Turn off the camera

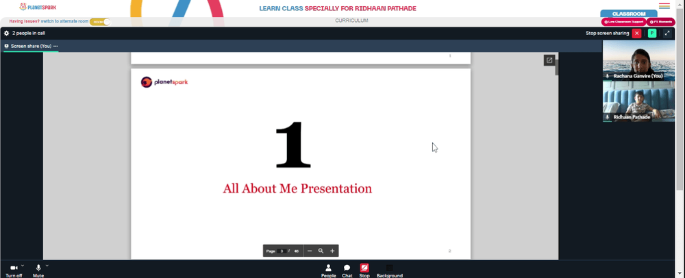(x=14, y=270)
